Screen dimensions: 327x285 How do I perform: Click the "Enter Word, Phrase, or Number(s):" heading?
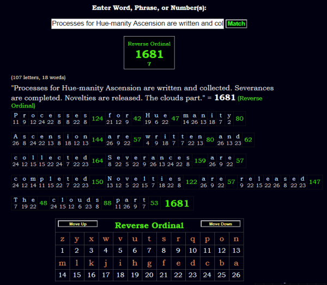[149, 8]
